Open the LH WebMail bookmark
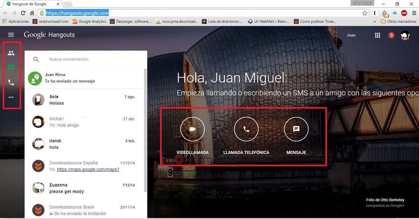The height and width of the screenshot is (219, 419). tap(269, 21)
